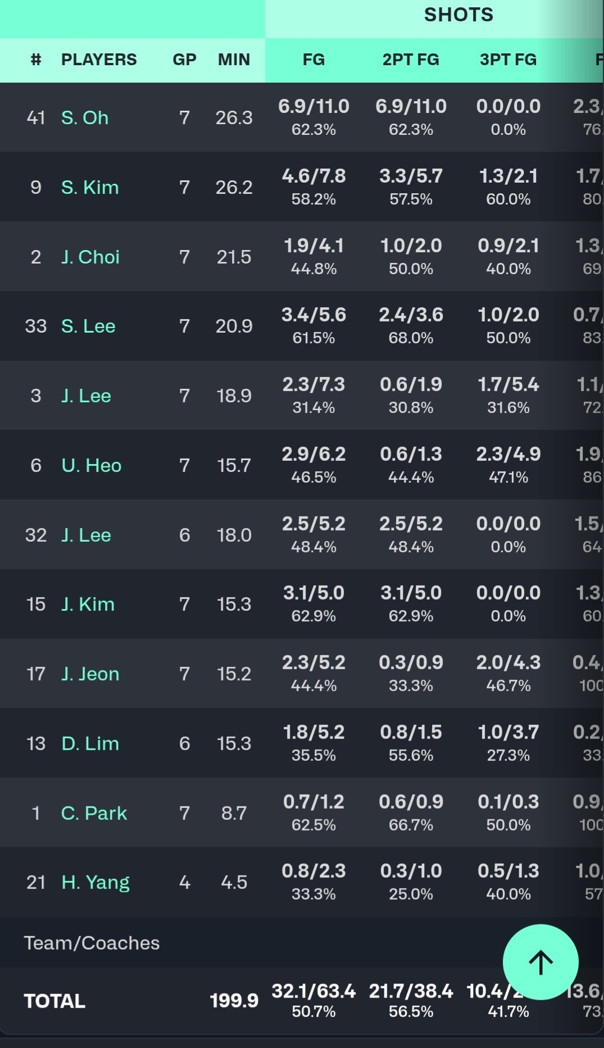The image size is (604, 1048).
Task: Select the TOTAL row label
Action: [x=55, y=1001]
